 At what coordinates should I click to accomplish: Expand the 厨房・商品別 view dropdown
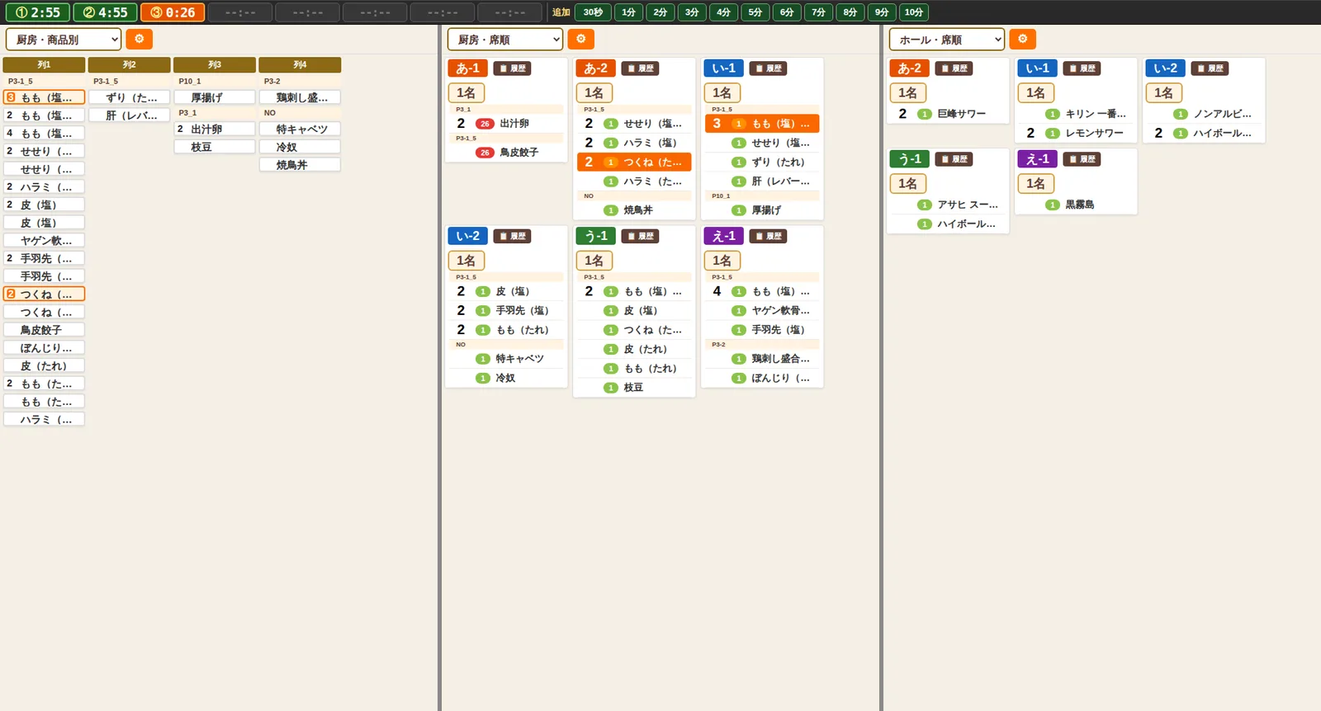click(64, 39)
